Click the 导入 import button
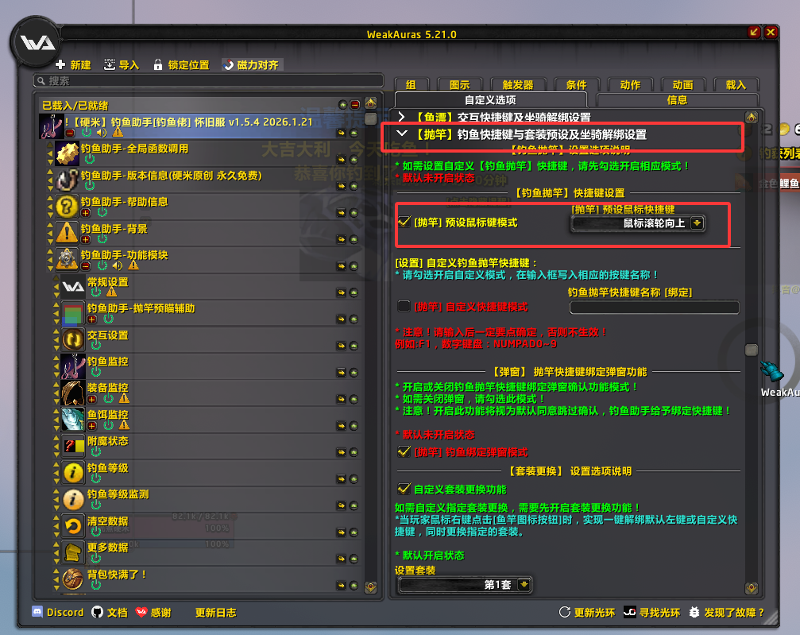 point(122,65)
